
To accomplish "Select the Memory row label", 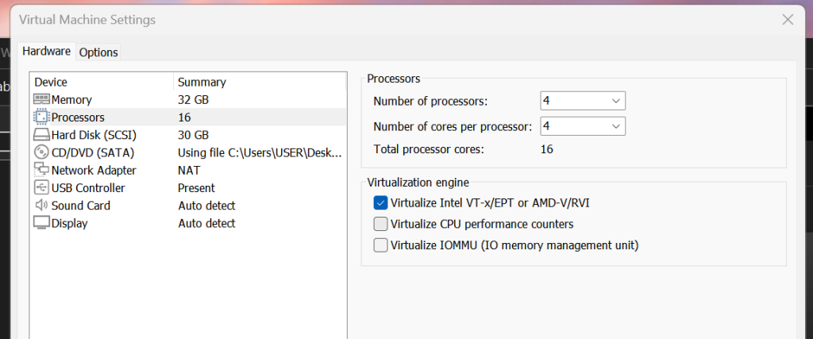I will [71, 99].
